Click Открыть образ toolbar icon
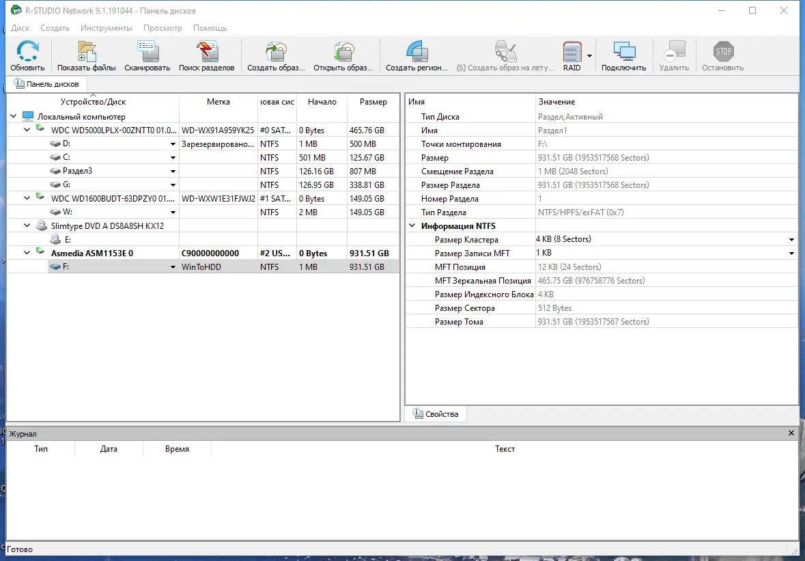805x561 pixels. [x=343, y=53]
